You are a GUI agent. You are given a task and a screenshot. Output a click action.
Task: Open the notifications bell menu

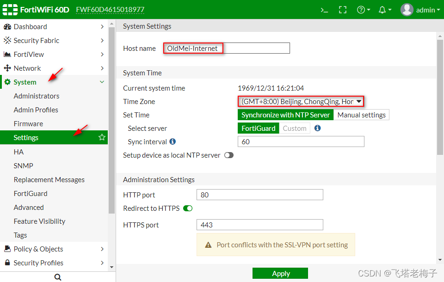click(x=385, y=10)
